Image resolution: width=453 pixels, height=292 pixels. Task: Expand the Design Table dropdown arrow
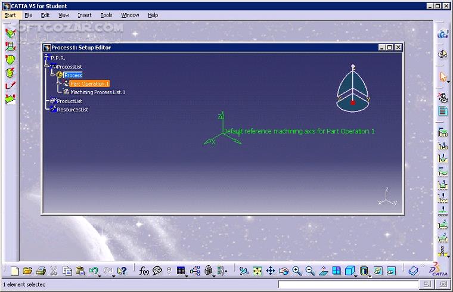[x=187, y=277]
